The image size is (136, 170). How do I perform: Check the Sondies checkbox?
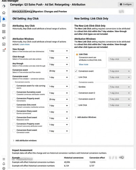(76, 87)
